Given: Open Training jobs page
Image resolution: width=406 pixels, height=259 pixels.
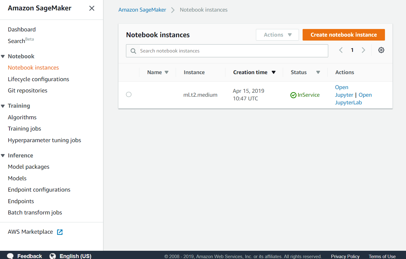Looking at the screenshot, I should tap(24, 129).
